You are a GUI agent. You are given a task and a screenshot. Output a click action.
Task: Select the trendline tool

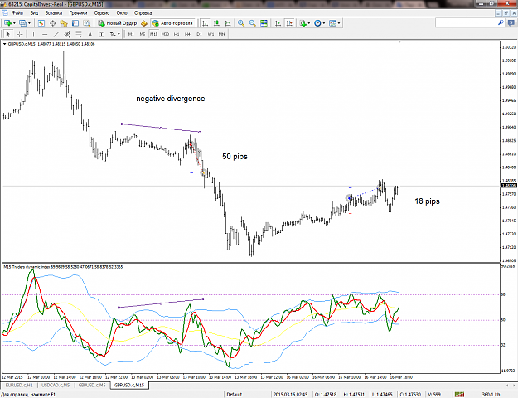[x=56, y=34]
